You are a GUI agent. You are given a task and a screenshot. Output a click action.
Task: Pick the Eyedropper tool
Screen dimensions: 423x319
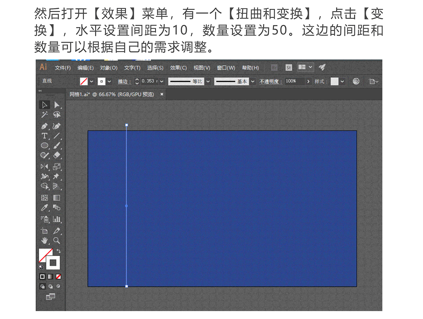click(44, 208)
